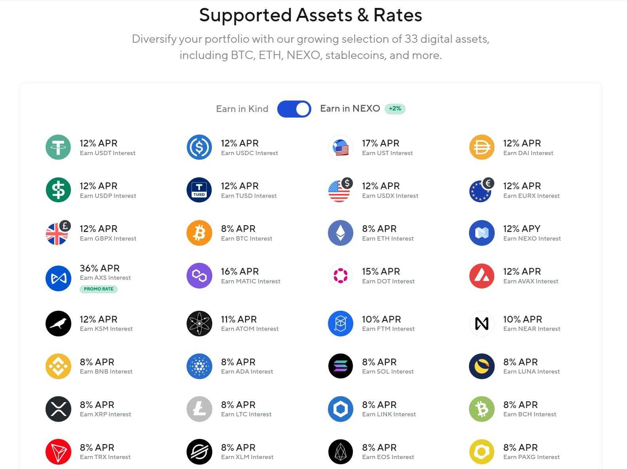Open the Earn LUNA Interest link
The image size is (627, 469).
(531, 372)
